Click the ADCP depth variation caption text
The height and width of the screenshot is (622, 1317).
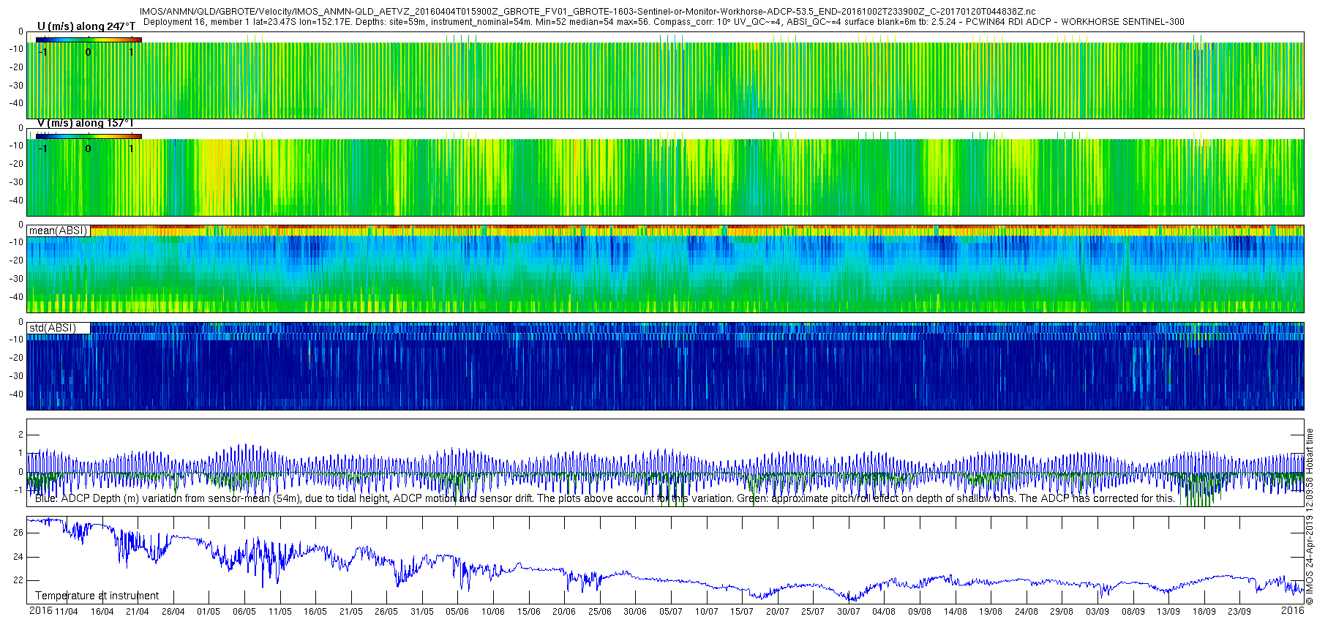604,498
